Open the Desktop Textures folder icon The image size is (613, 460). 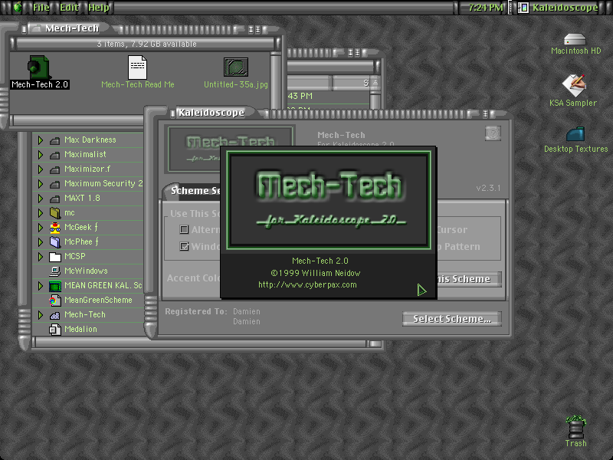coord(575,134)
